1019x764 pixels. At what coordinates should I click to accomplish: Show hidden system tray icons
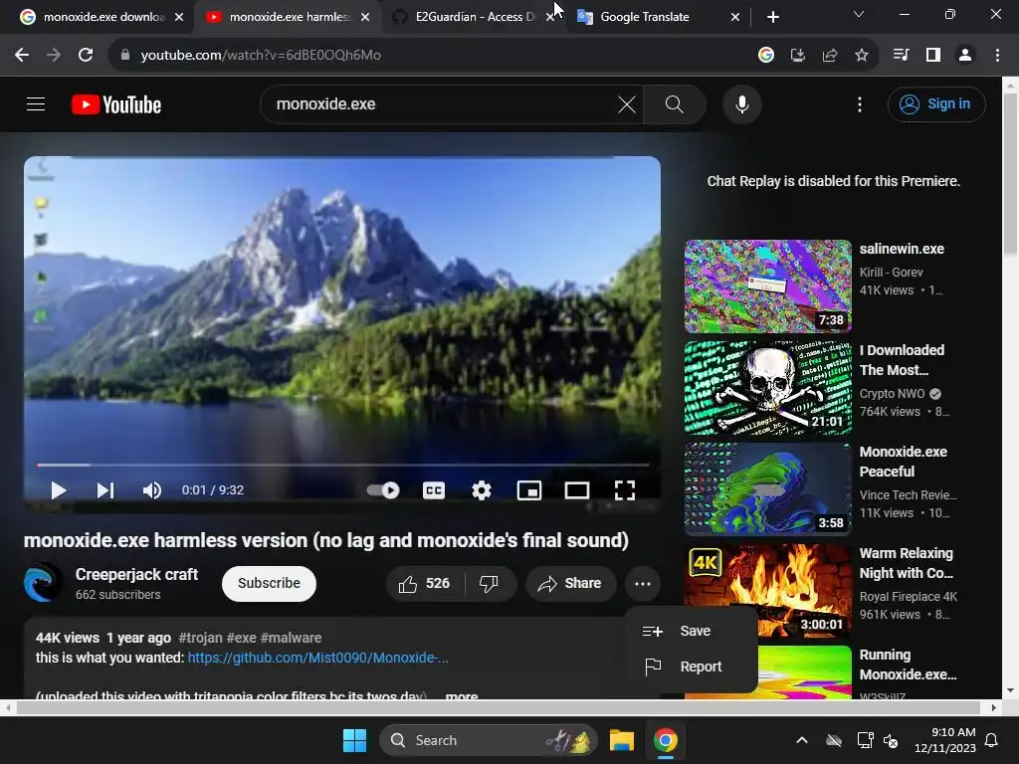click(802, 740)
